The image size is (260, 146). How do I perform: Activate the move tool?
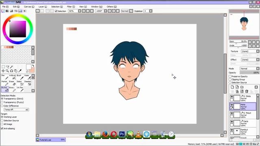[x=3, y=71]
